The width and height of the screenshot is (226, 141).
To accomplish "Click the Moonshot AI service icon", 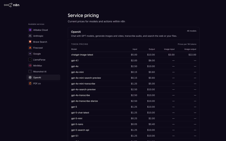I will (x=30, y=71).
